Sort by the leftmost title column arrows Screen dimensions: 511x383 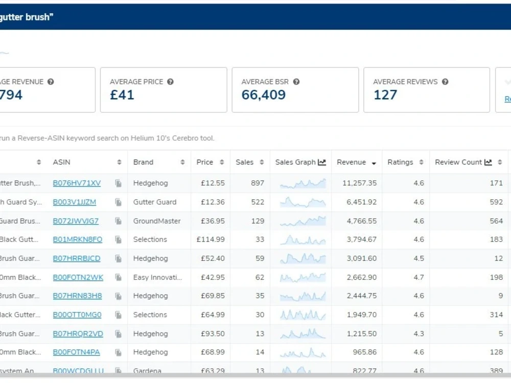(39, 162)
